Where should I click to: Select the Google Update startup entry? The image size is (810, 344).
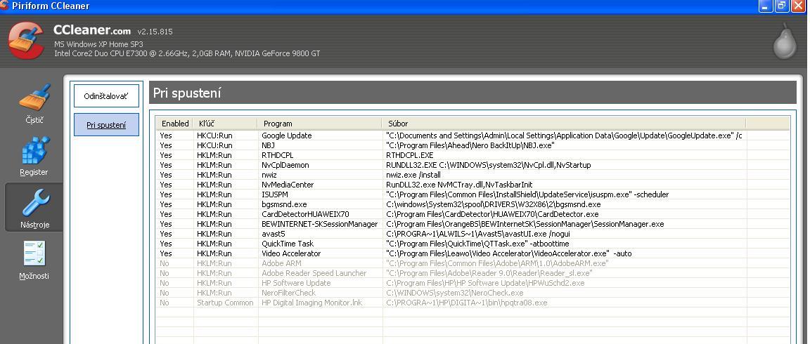click(x=287, y=135)
